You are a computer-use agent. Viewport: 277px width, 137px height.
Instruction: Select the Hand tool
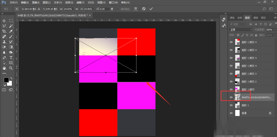(x=4, y=68)
